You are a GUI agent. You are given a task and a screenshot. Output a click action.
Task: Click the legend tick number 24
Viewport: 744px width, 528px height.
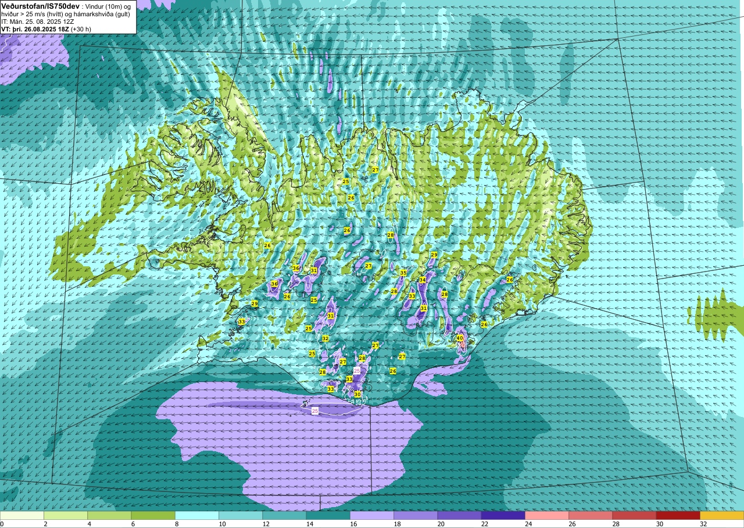point(528,524)
